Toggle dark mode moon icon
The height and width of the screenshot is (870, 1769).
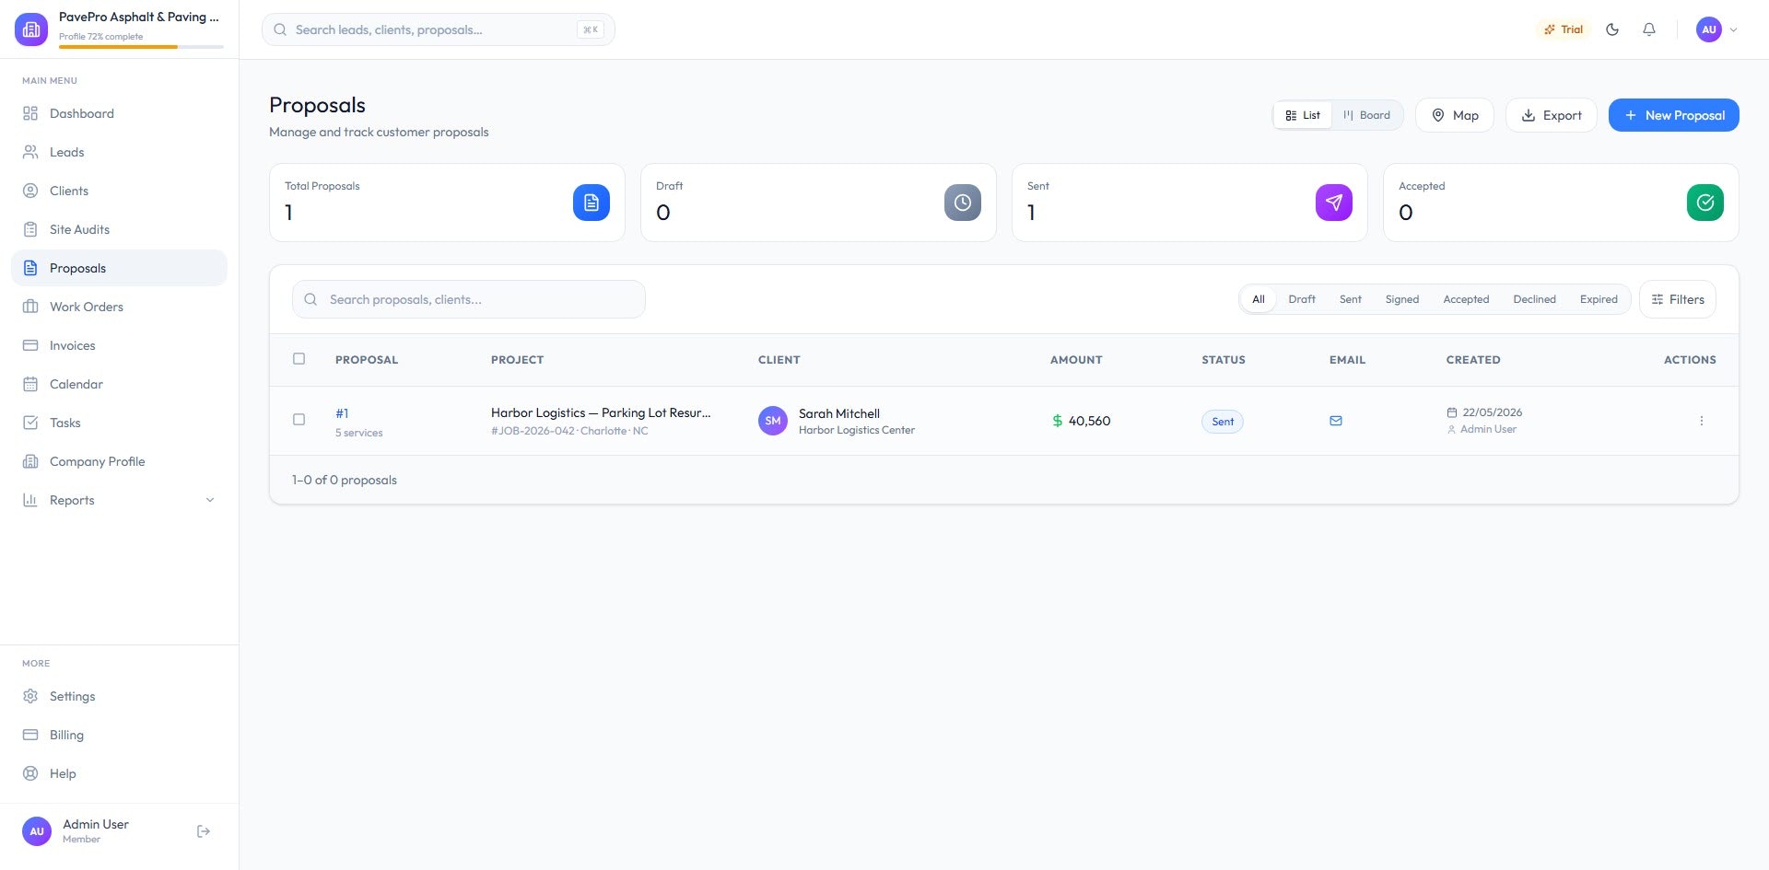(x=1612, y=29)
